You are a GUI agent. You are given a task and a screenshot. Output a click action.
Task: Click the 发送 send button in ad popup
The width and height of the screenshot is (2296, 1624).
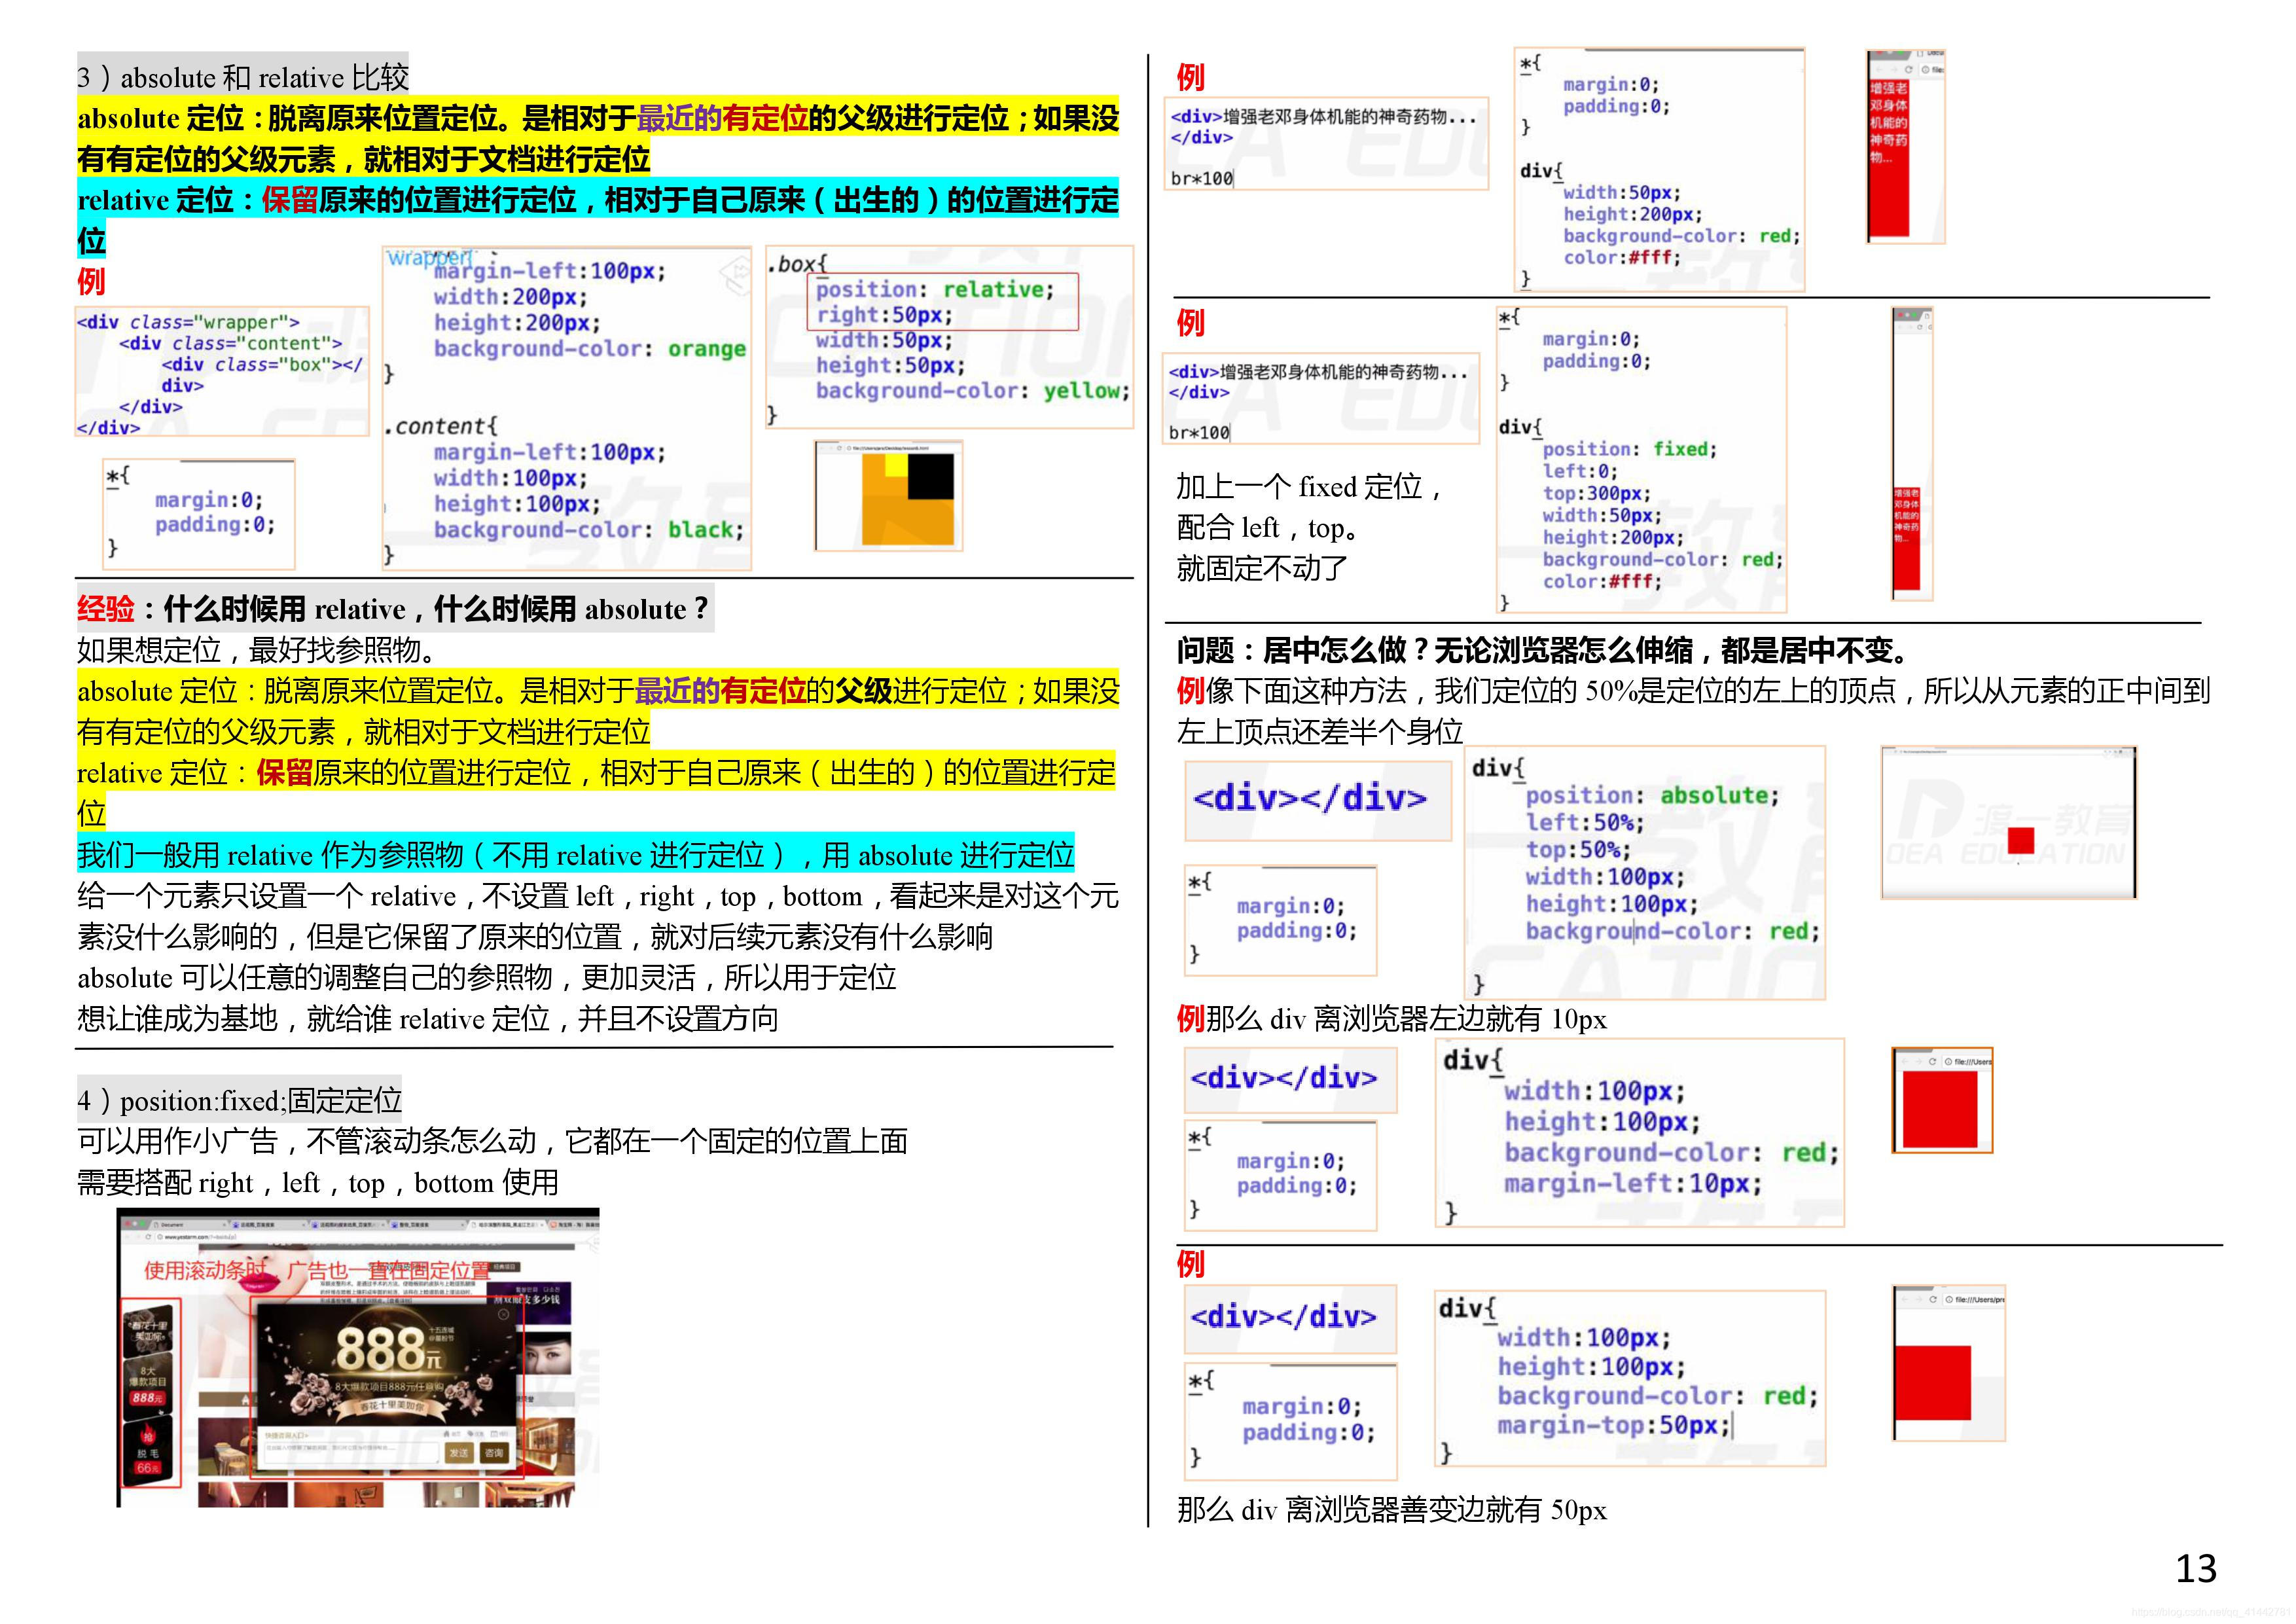tap(459, 1453)
